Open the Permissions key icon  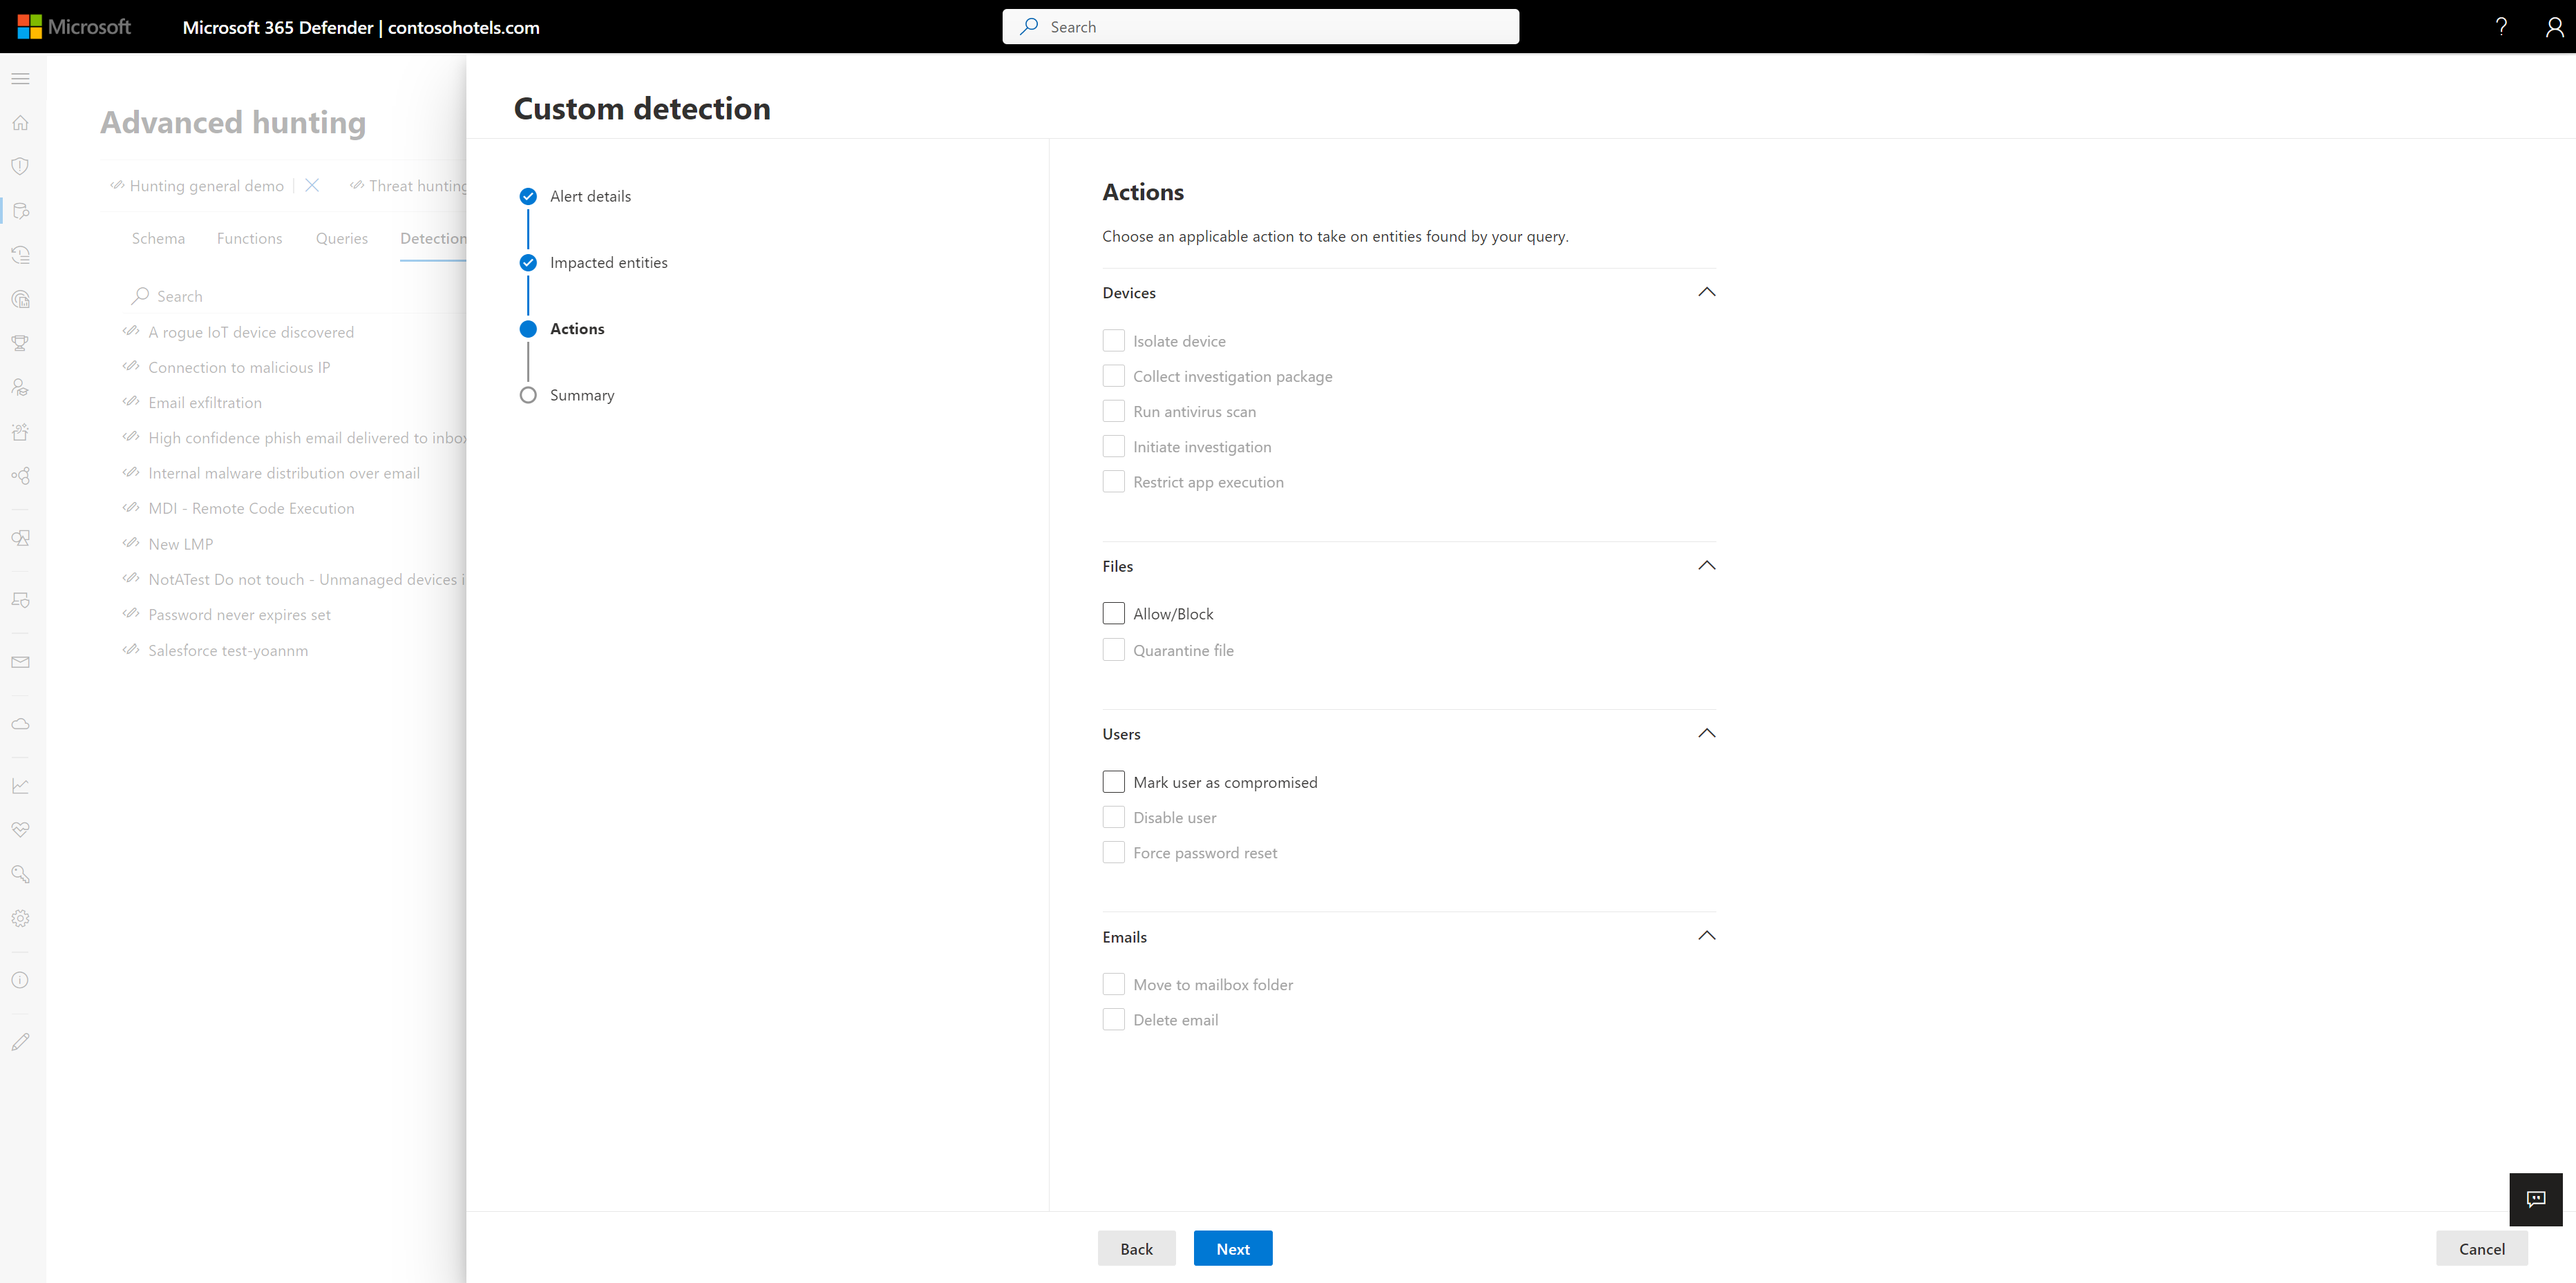tap(20, 874)
